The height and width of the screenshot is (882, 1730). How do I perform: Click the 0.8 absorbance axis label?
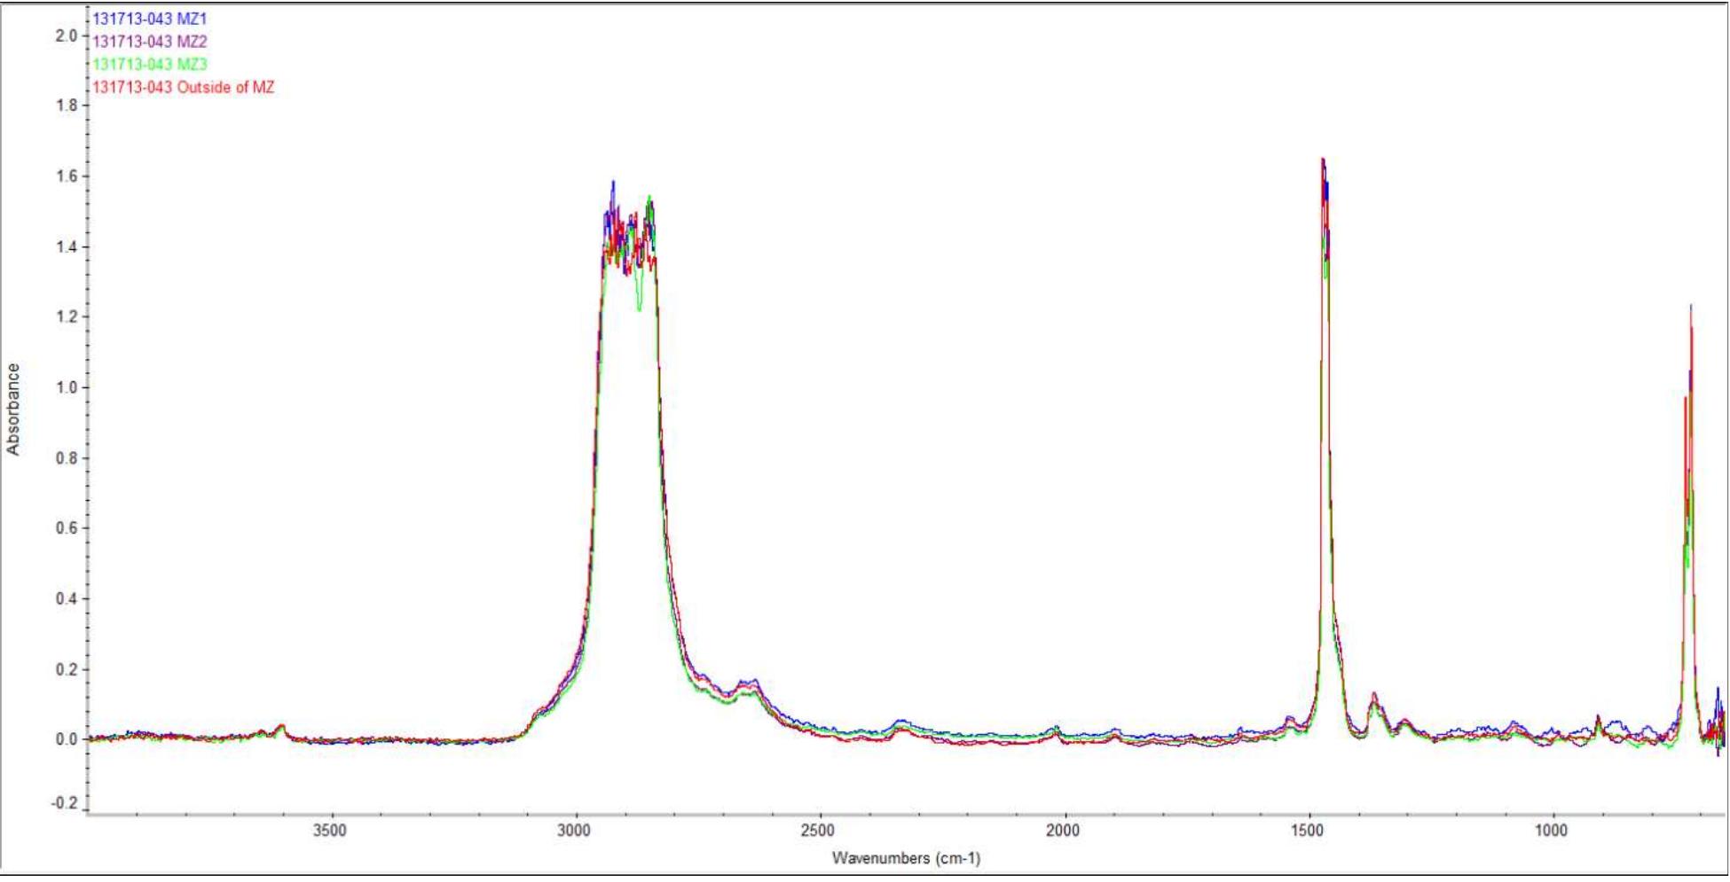click(67, 458)
